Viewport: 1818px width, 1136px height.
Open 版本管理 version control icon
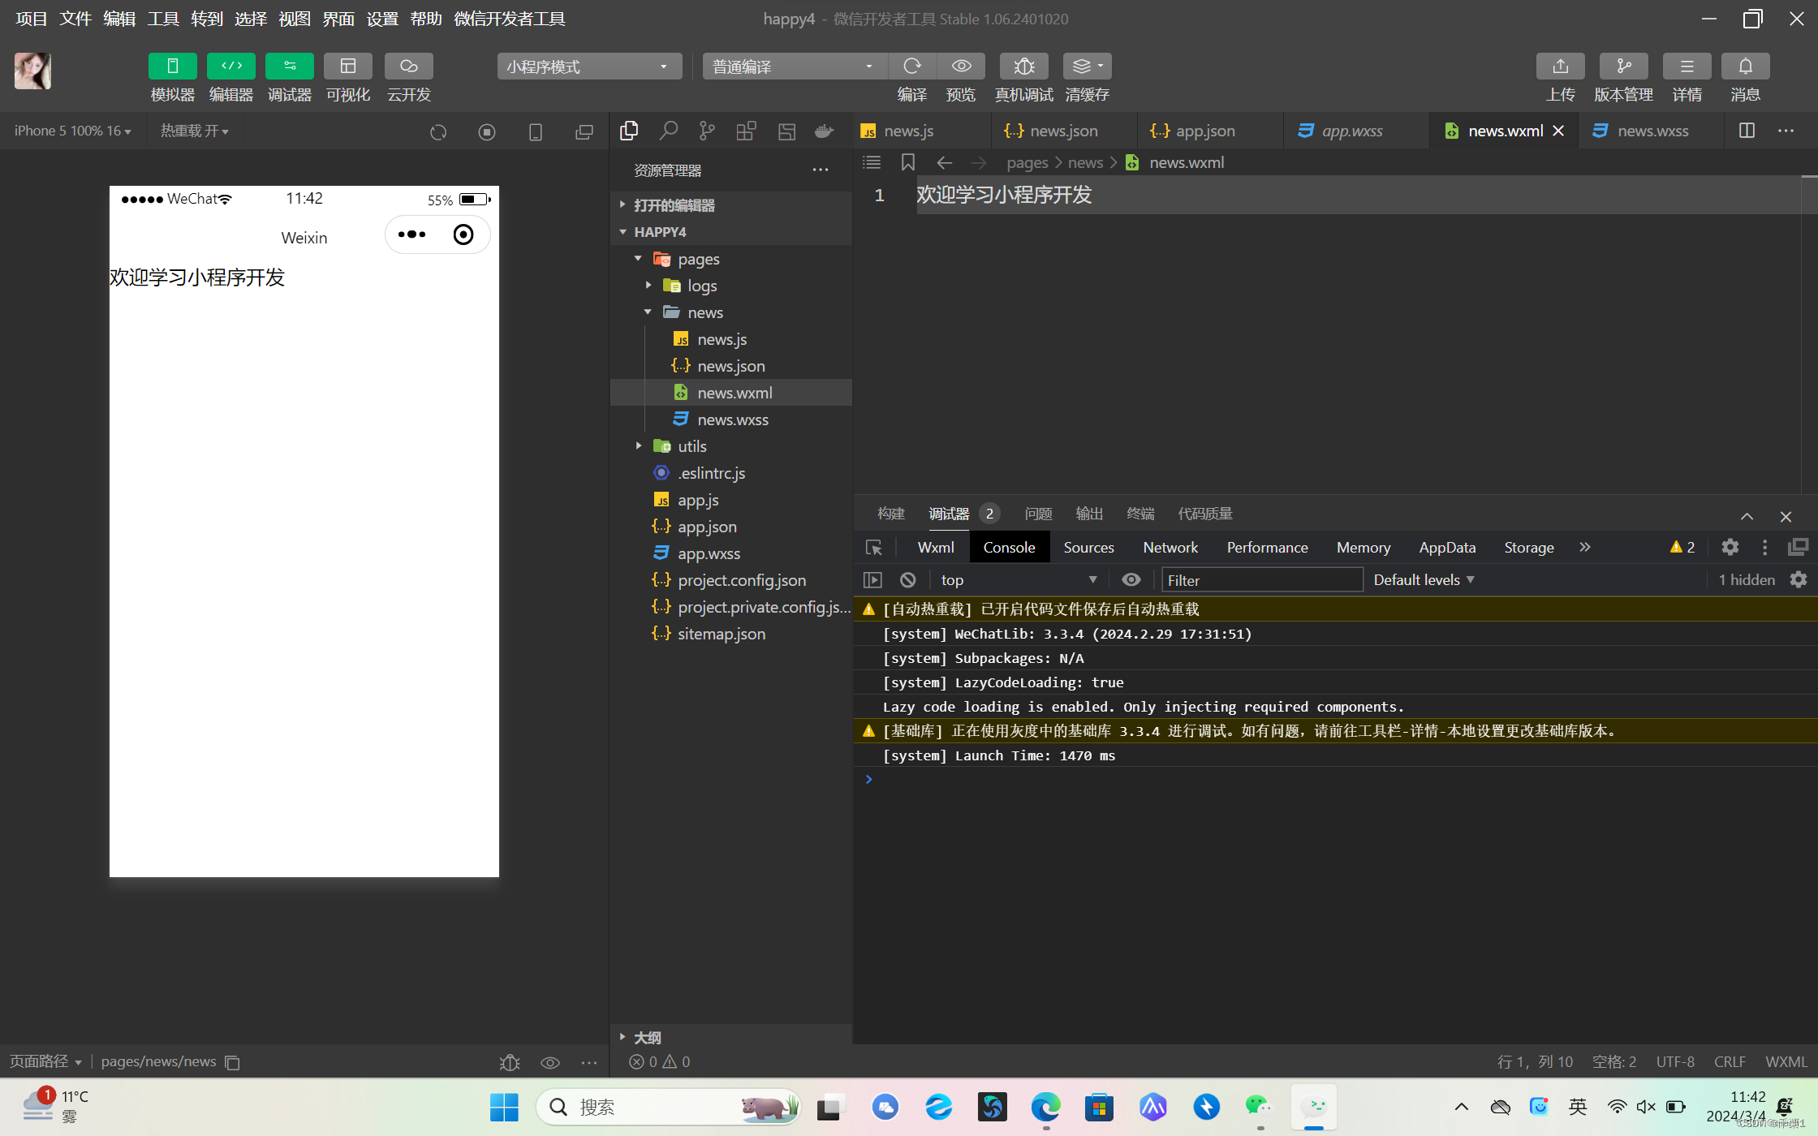tap(1623, 67)
